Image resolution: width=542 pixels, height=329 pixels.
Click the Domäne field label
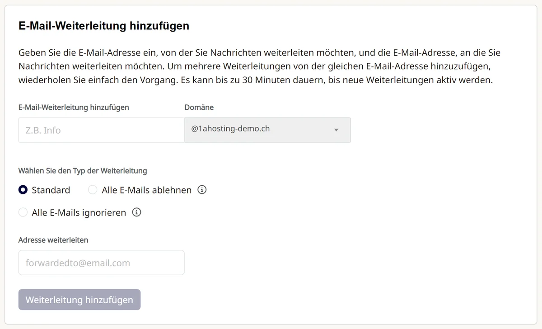pyautogui.click(x=199, y=108)
